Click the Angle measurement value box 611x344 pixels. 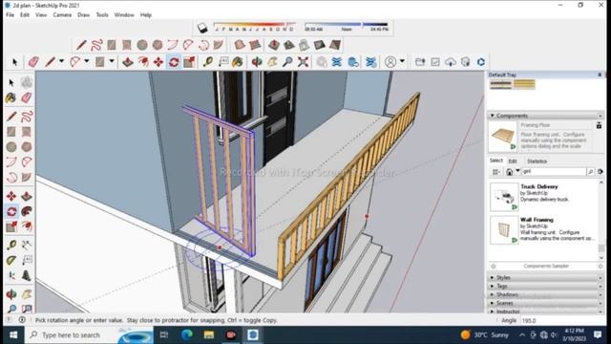(x=561, y=321)
